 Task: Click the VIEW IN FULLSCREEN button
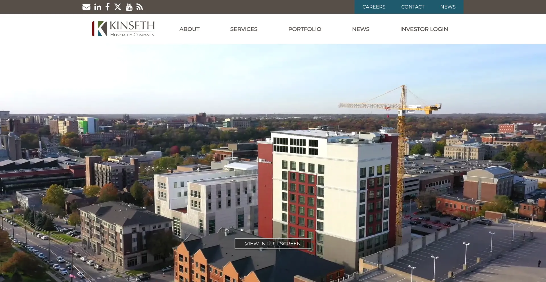tap(272, 243)
